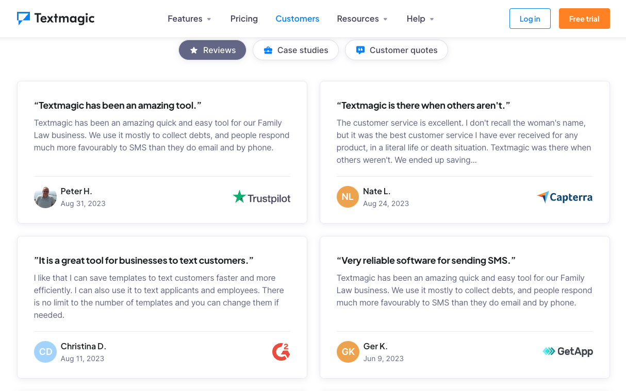This screenshot has width=626, height=391.
Task: Click the star icon inside the Reviews pill
Action: click(193, 50)
